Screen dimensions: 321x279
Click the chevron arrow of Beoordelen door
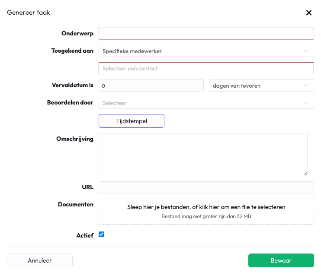[307, 103]
